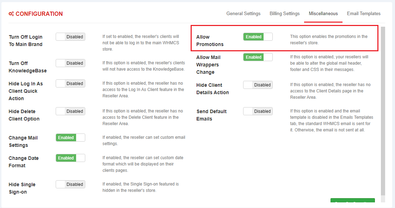This screenshot has height=208, width=395.
Task: Disable the Change Date Format switch
Action: click(70, 158)
